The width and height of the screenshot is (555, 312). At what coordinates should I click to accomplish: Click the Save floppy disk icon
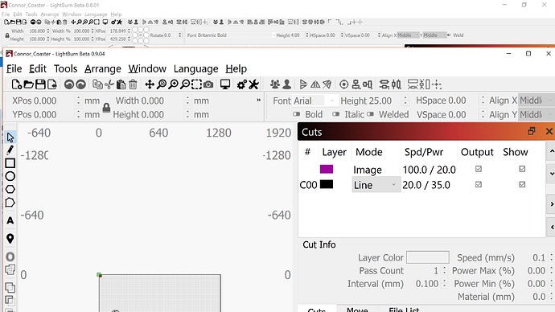tap(40, 84)
